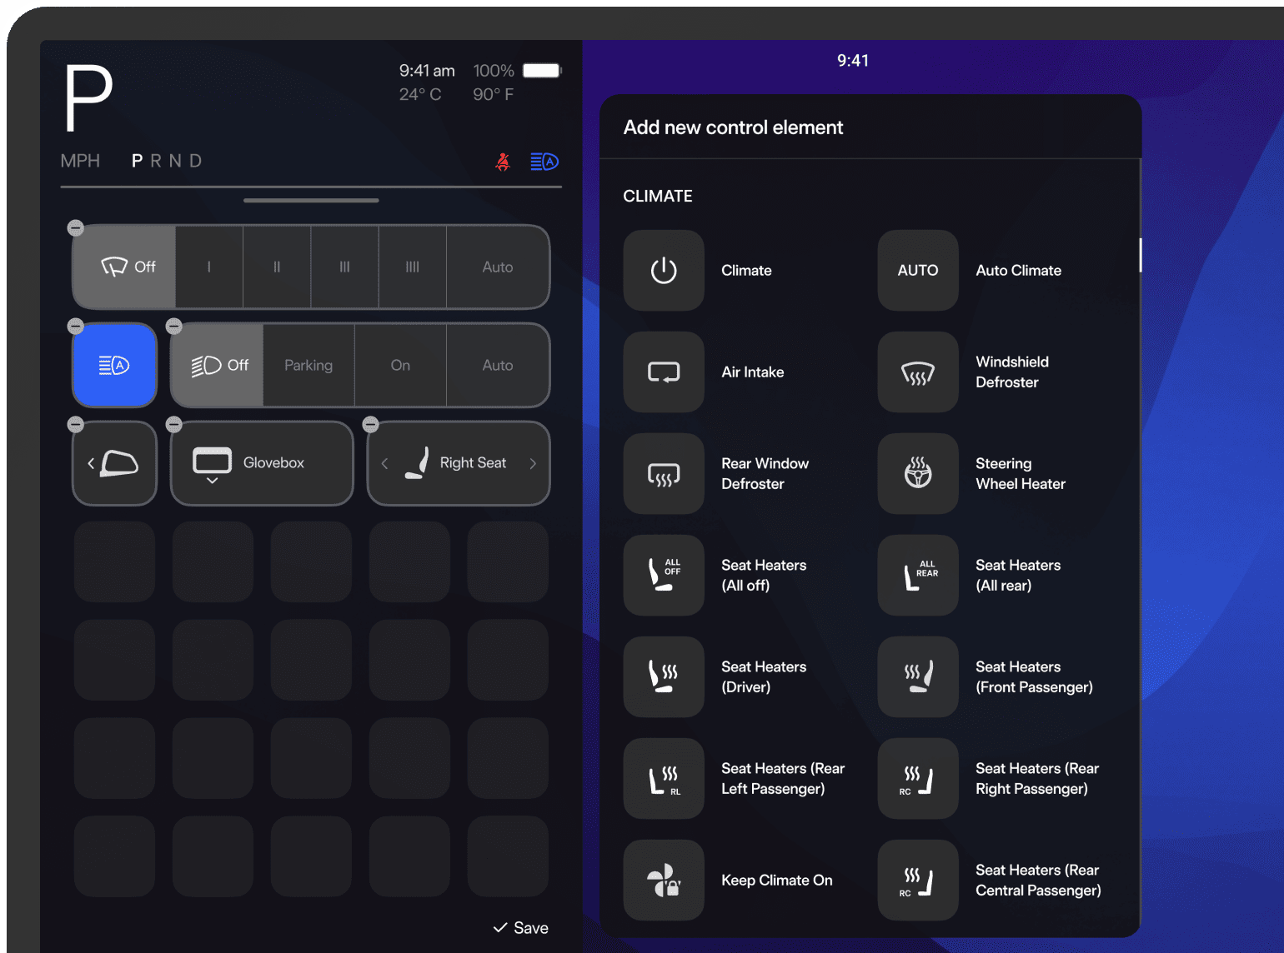1284x953 pixels.
Task: Add the Auto Climate control
Action: point(918,271)
